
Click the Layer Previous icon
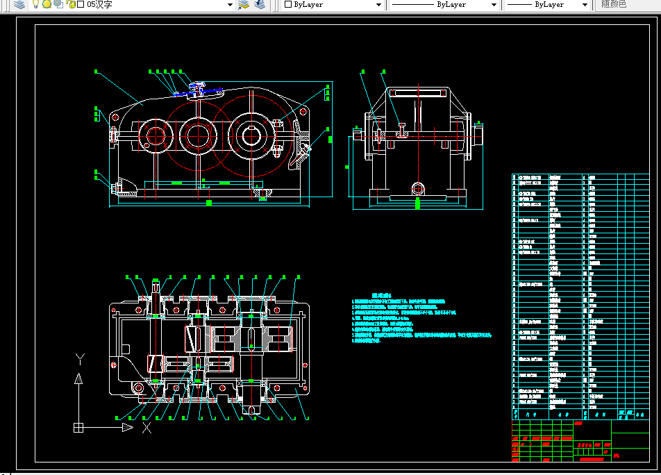(x=260, y=4)
